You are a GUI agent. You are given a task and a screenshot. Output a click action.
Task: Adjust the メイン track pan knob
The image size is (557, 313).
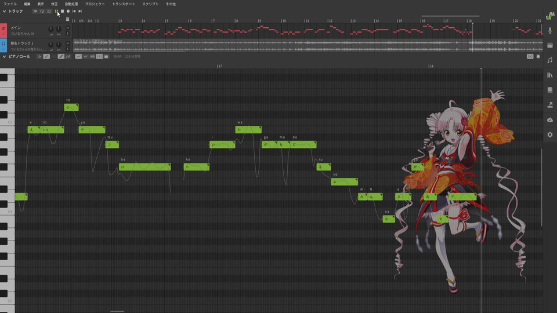click(x=59, y=29)
